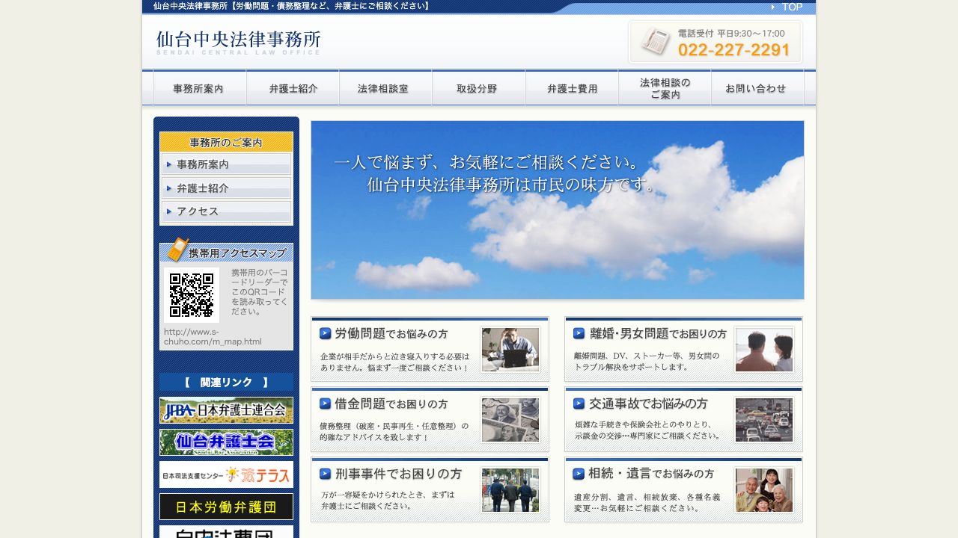Screen dimensions: 958x538
Task: Click the arrow next to TOP
Action: [775, 7]
